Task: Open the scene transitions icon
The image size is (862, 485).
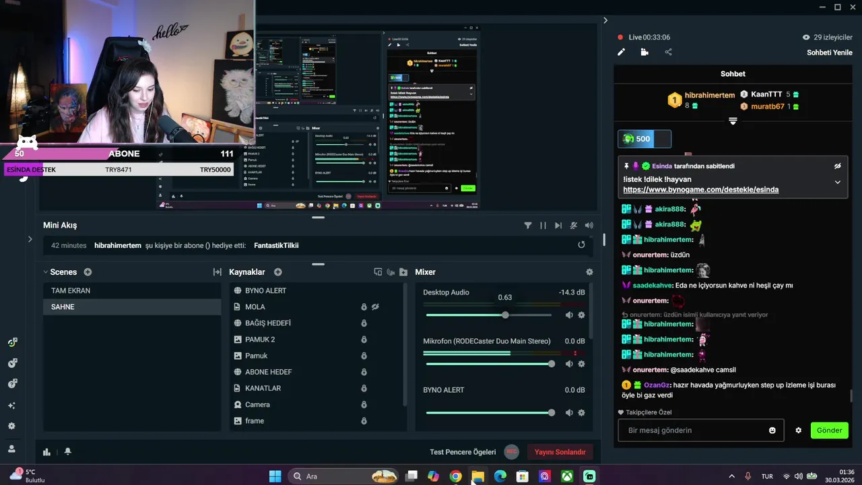Action: pos(217,272)
